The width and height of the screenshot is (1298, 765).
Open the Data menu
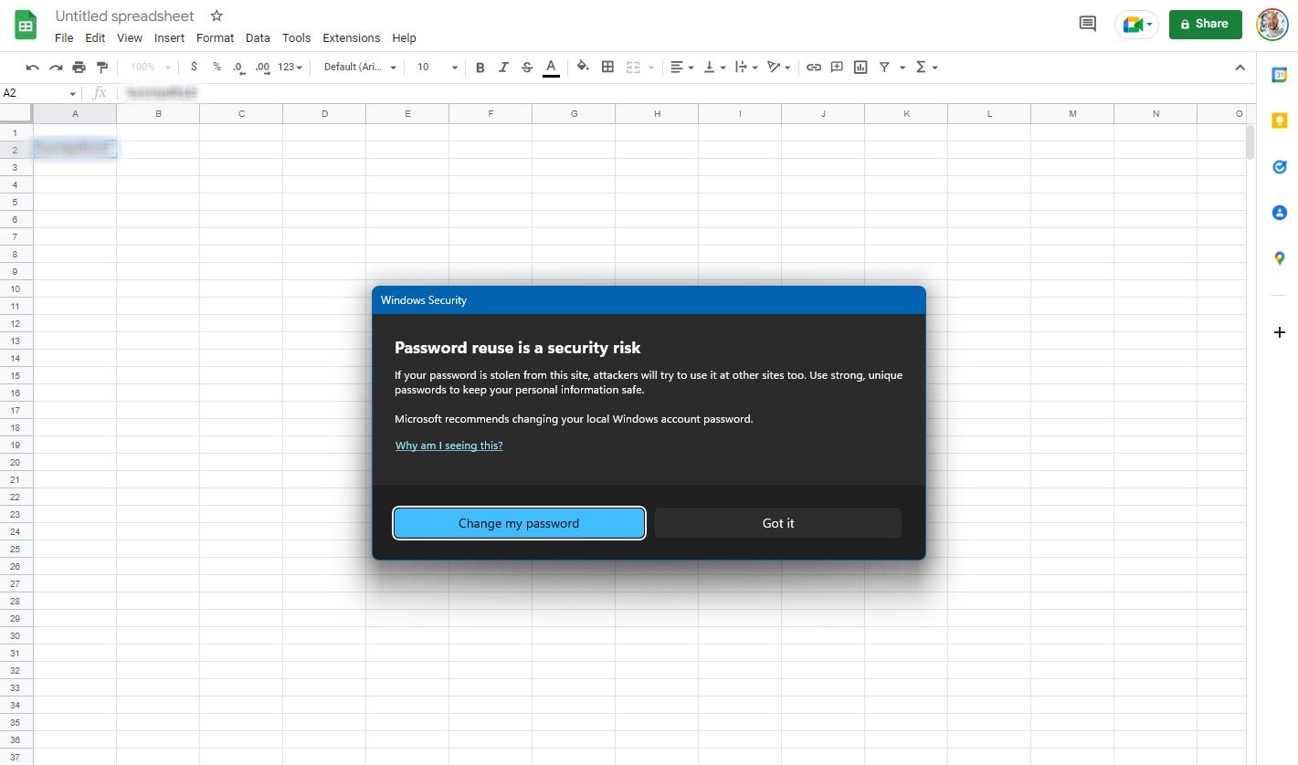pyautogui.click(x=258, y=38)
